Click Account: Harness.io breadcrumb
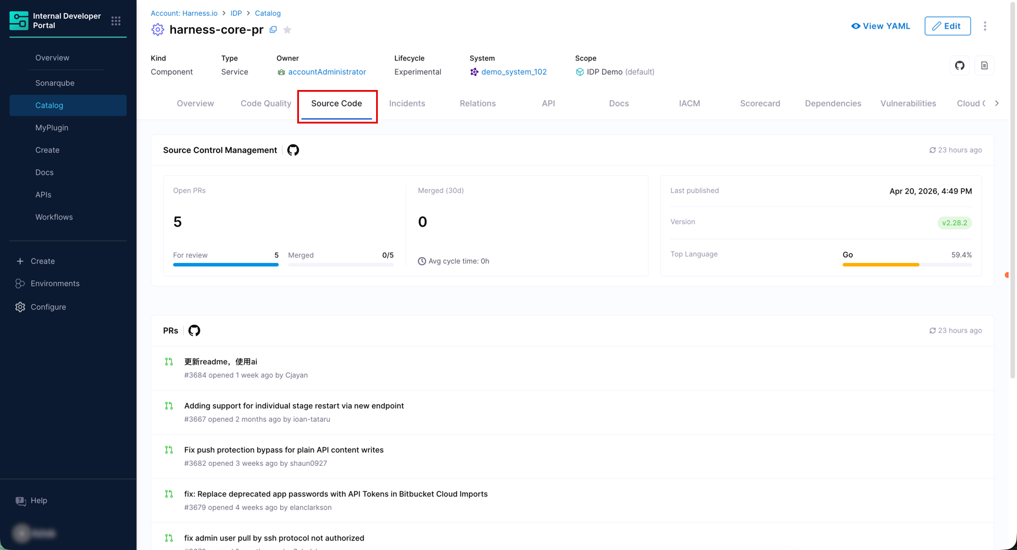 click(184, 13)
